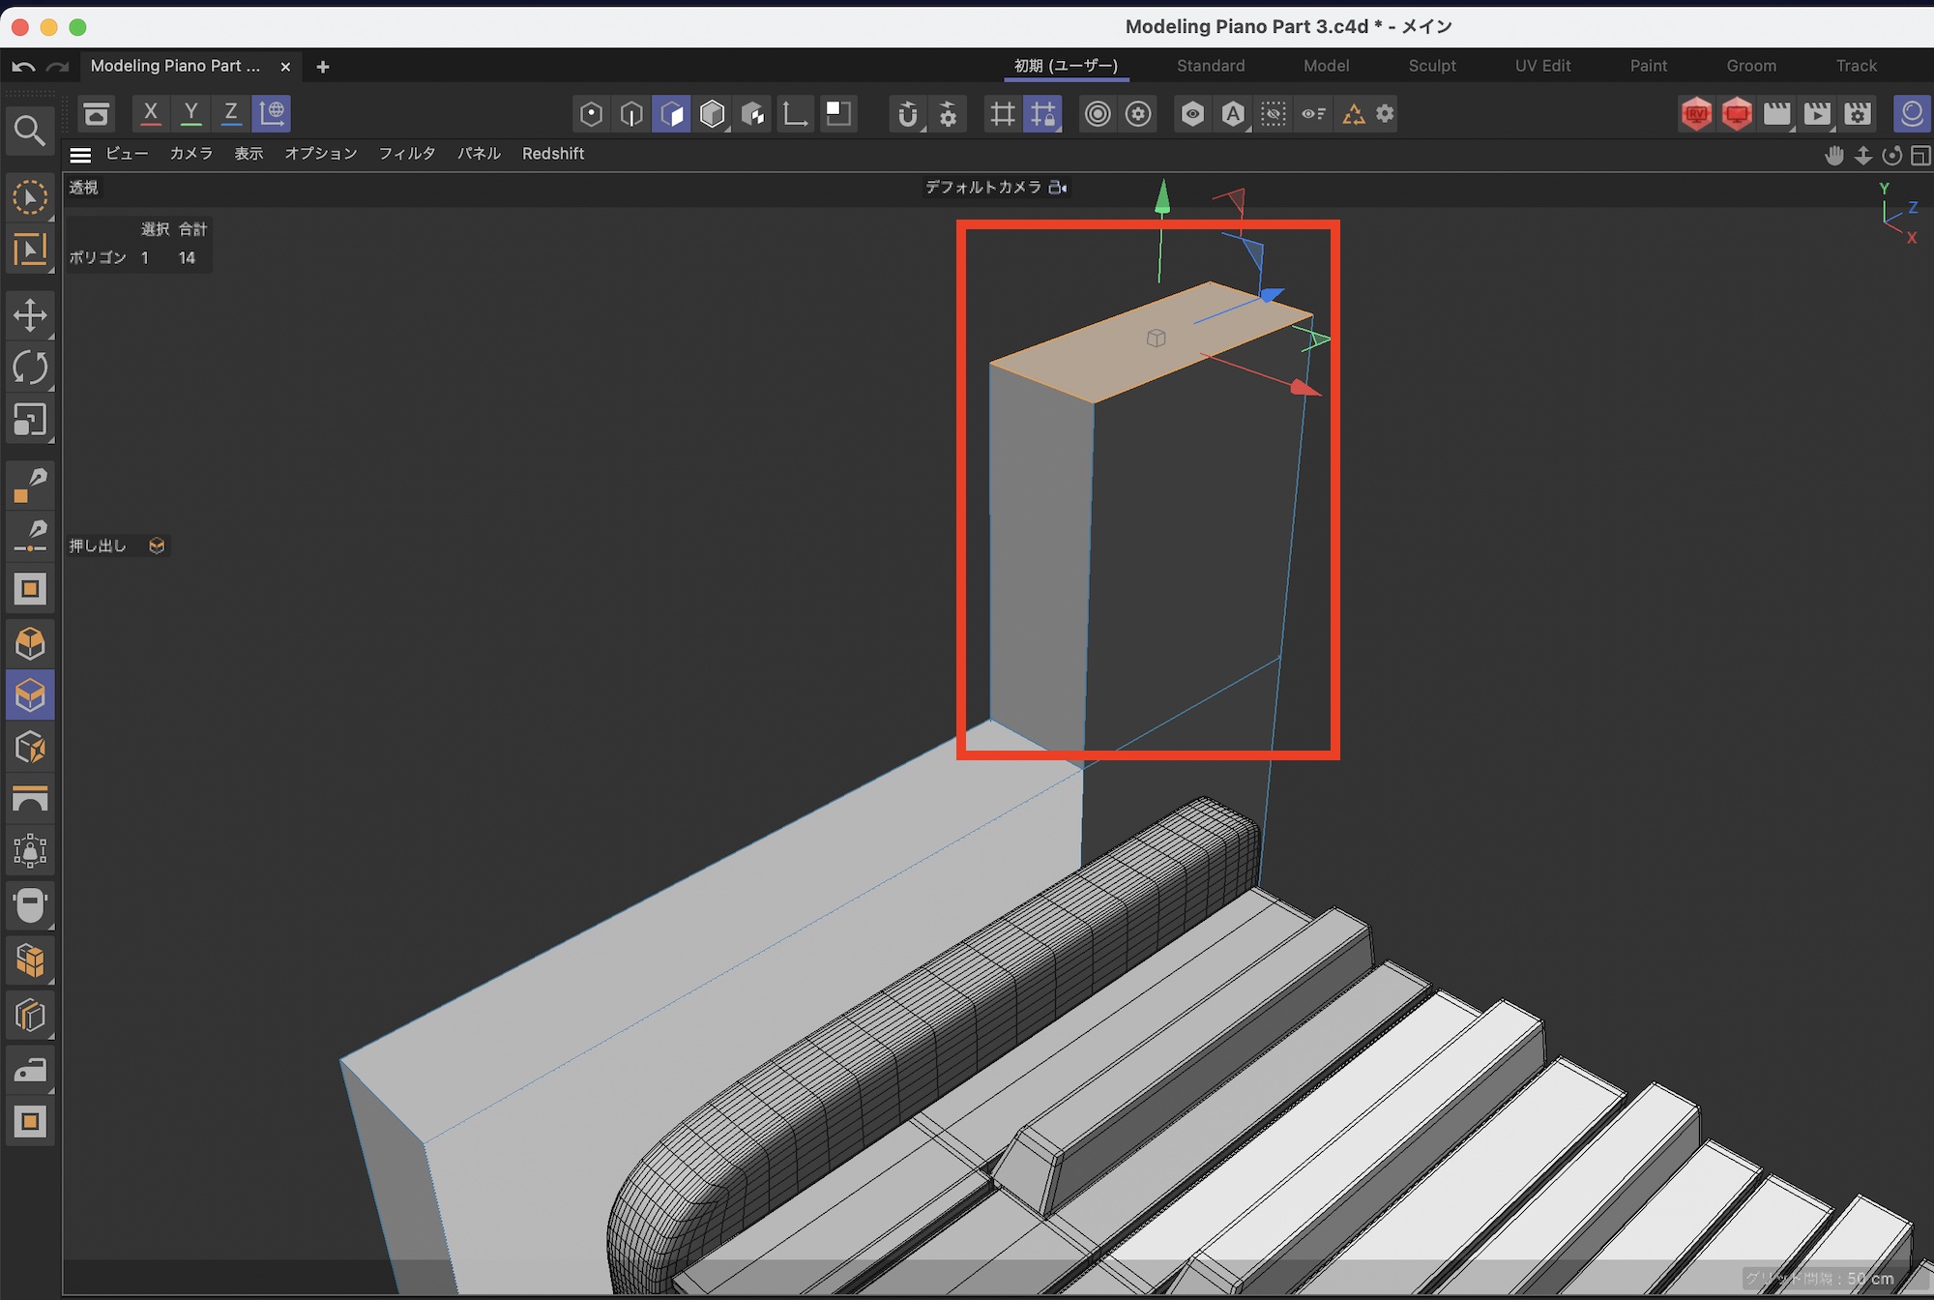Click the 押し出し tool label in viewport
Screen dimensions: 1934x1300
point(98,546)
